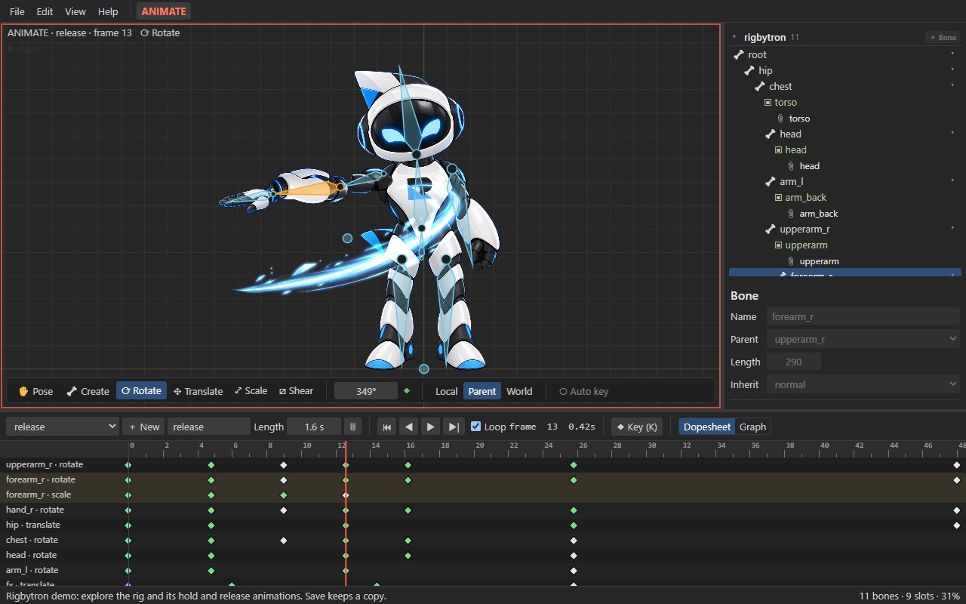Set rotation axes to World
Viewport: 966px width, 604px height.
[x=519, y=391]
